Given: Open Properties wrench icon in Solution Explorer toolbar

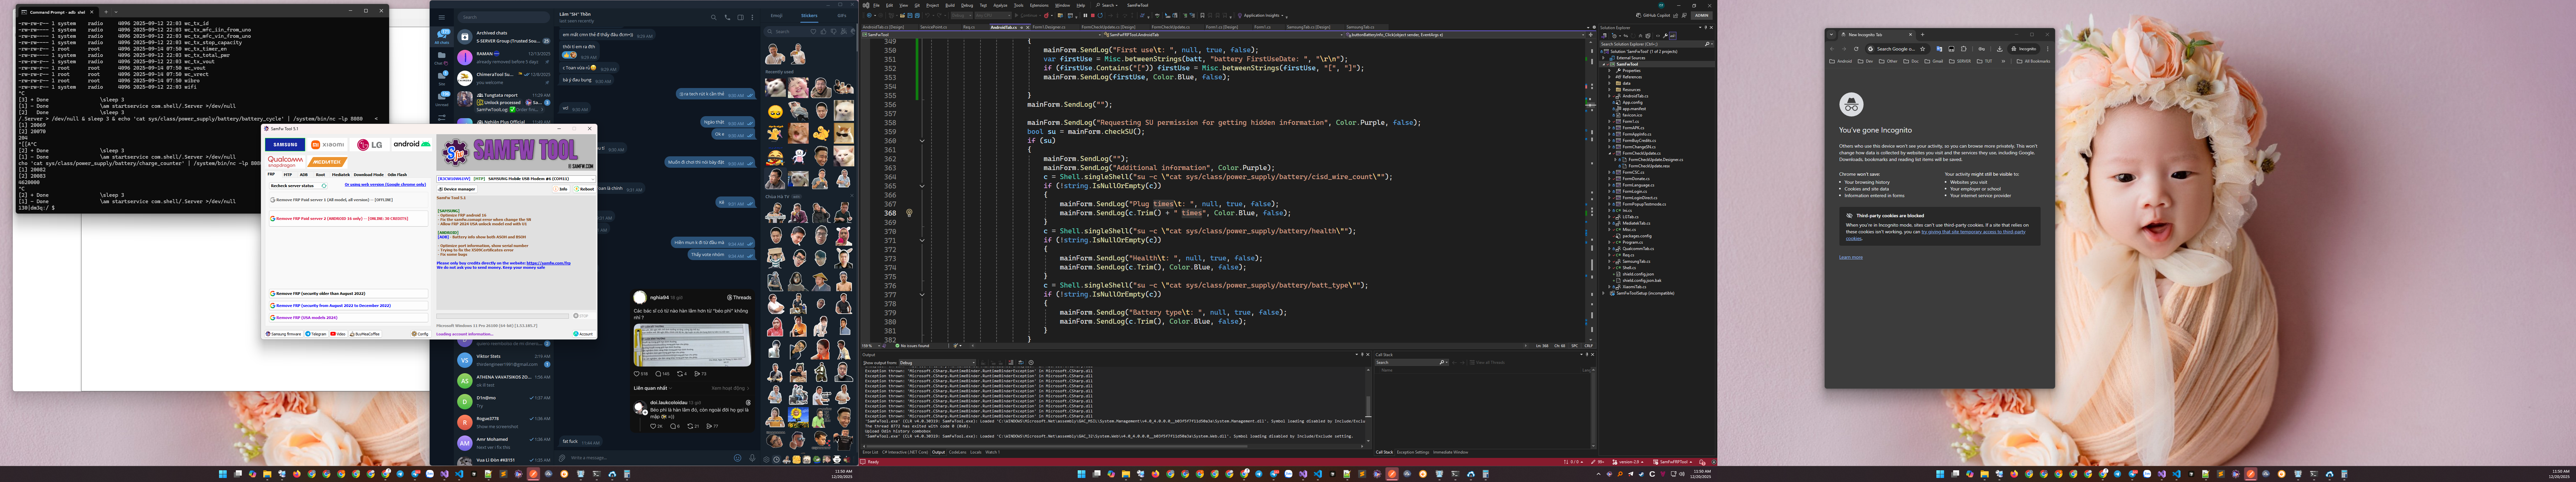Looking at the screenshot, I should click(1666, 36).
